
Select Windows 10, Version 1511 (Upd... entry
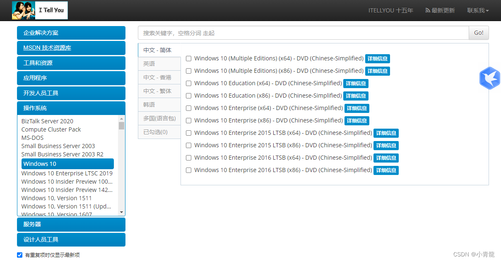pyautogui.click(x=67, y=206)
